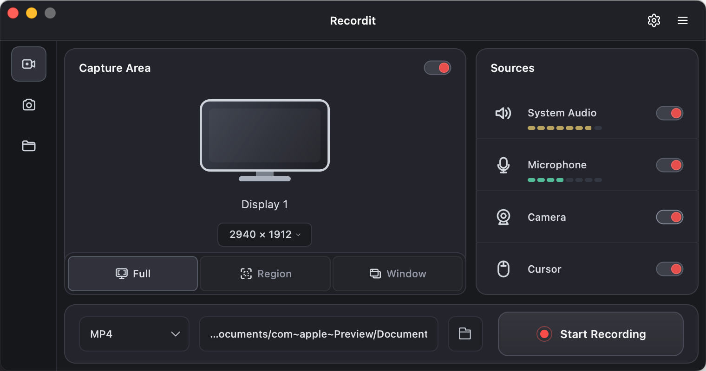
Task: Open the video recording sidebar tab
Action: tap(29, 64)
